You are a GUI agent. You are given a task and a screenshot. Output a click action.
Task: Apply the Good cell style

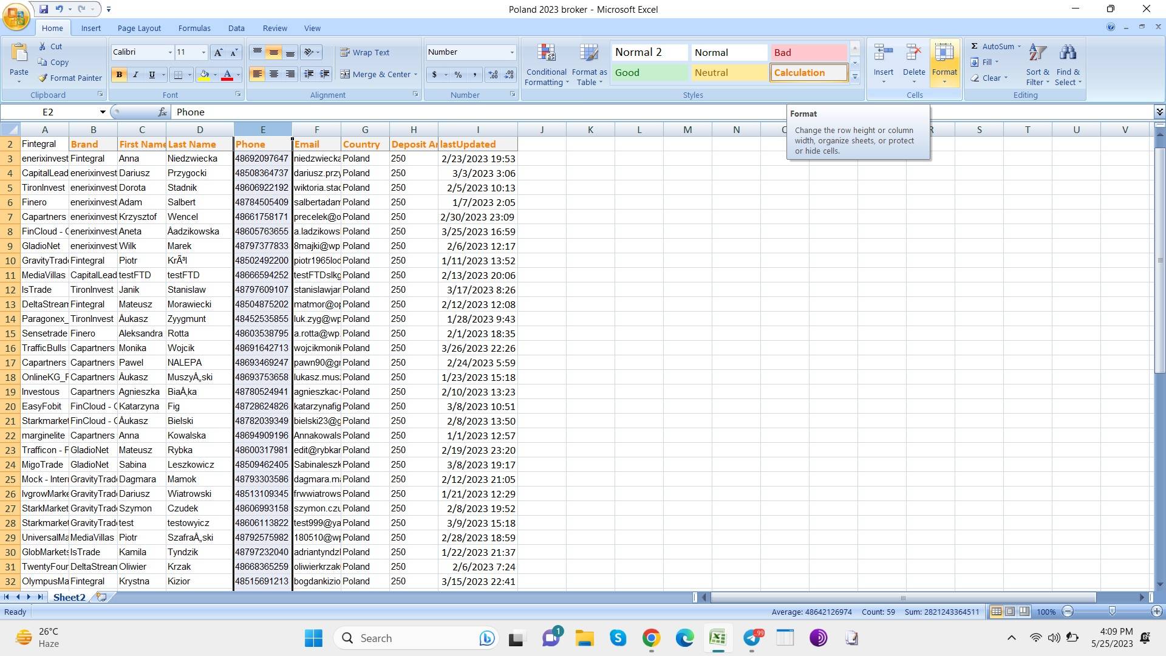649,72
